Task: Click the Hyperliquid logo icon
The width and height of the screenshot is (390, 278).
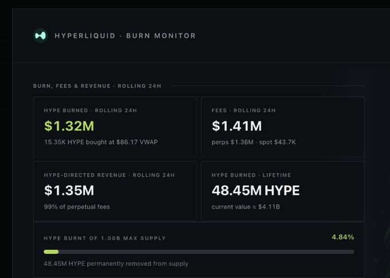Action: [x=41, y=36]
